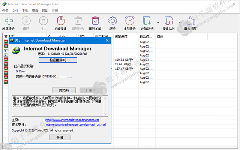
Task: Expand the 停止队列 dropdown arrow
Action: (x=180, y=22)
